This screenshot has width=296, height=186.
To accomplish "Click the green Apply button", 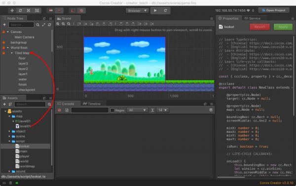I will pyautogui.click(x=283, y=27).
